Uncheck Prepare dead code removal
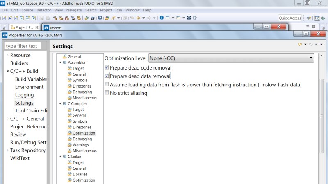328x184 pixels. tap(107, 67)
